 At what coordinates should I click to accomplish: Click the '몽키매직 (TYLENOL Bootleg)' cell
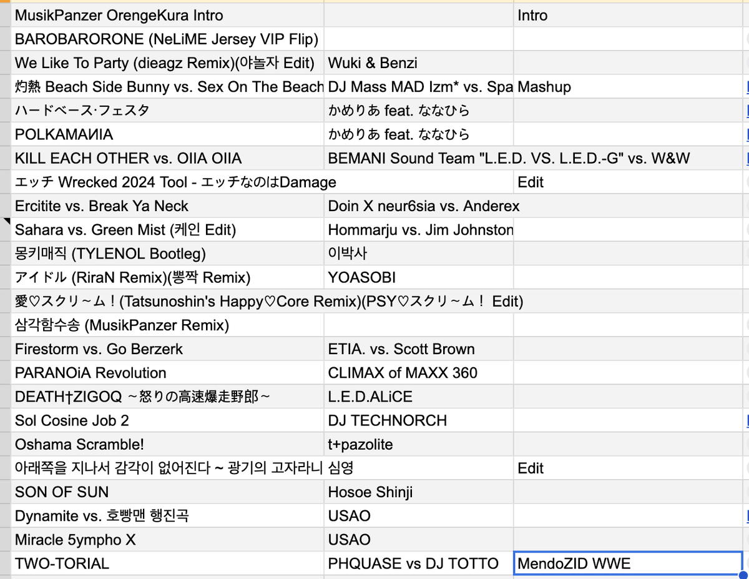click(168, 254)
